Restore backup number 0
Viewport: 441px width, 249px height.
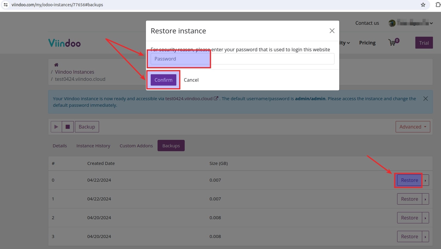pos(409,180)
